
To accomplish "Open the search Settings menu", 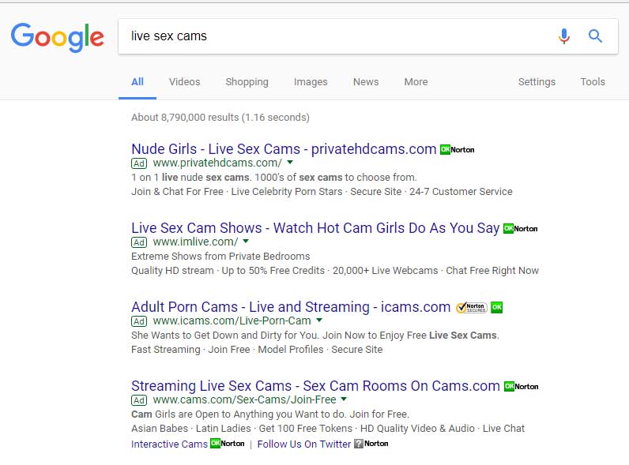I will [537, 82].
